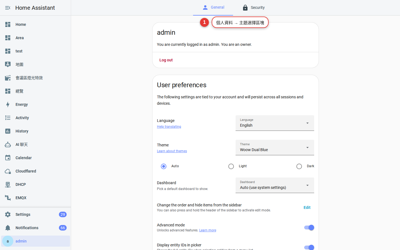400x250 pixels.
Task: Open the Area sidebar item
Action: [36, 38]
